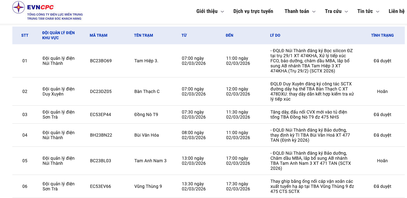Screen dimensions: 407x198
Task: Click the MÃ TRẠM column header
Action: coord(98,35)
